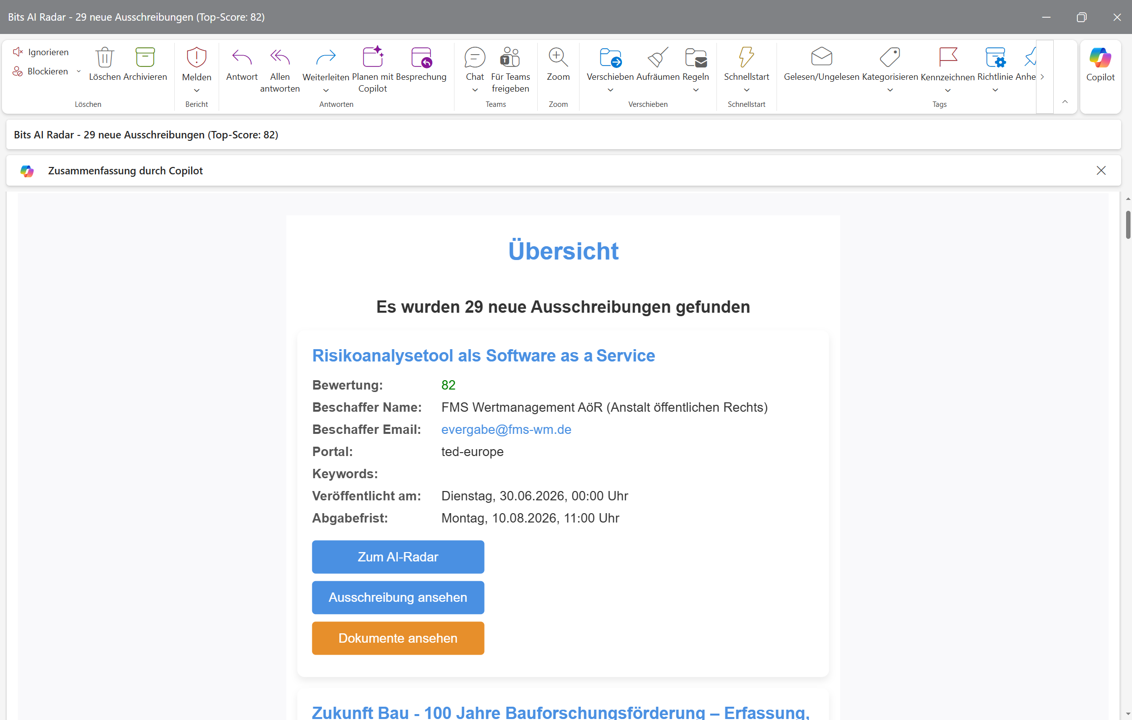Close the Copilot summary bar
Image resolution: width=1132 pixels, height=720 pixels.
coord(1101,170)
